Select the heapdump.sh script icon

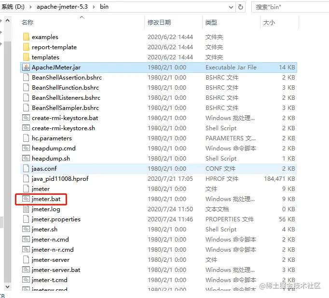26,158
